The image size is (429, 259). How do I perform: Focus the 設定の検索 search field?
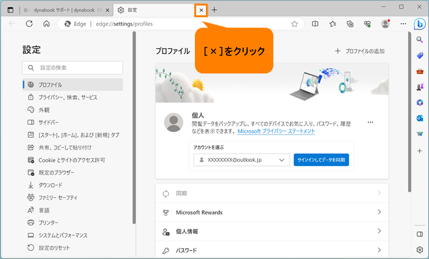click(x=72, y=67)
